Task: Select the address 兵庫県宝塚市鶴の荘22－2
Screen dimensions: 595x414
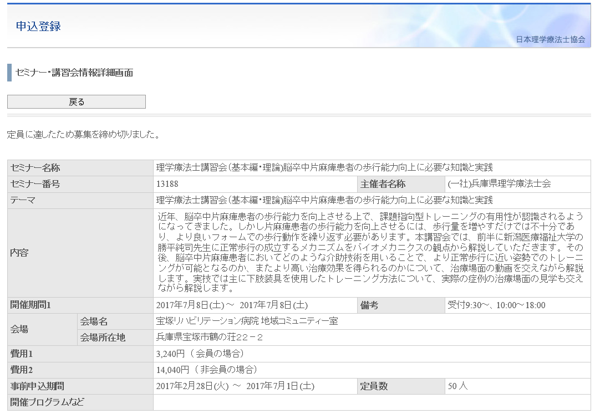Action: coord(210,338)
